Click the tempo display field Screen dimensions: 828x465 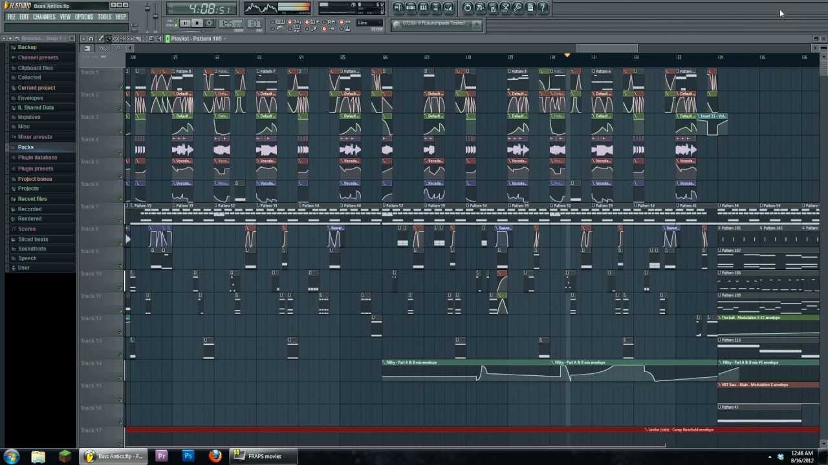231,24
